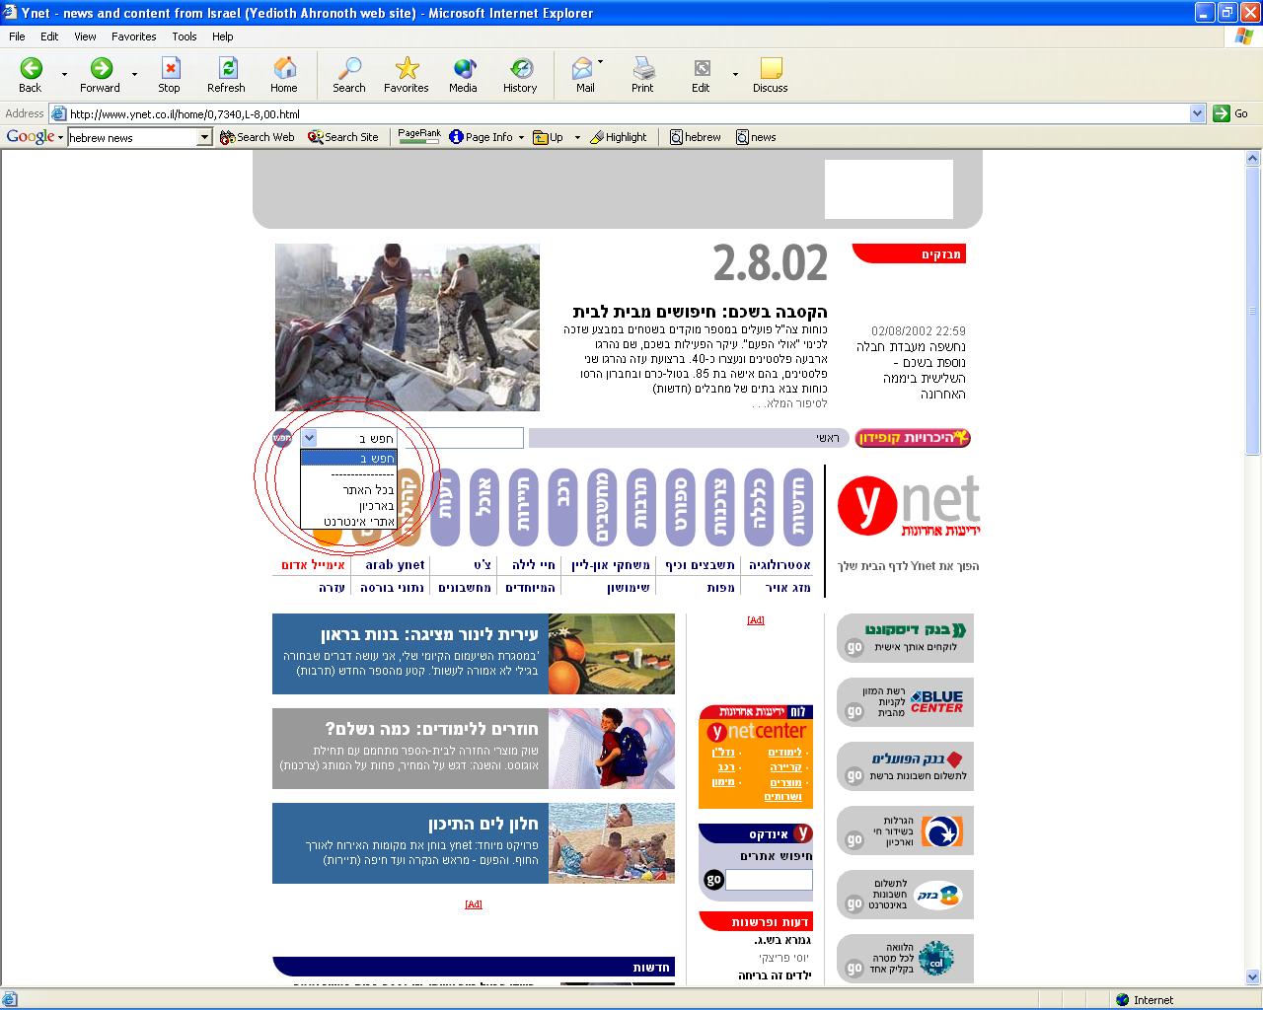This screenshot has width=1263, height=1010.
Task: Click in the Google toolbar search field
Action: pyautogui.click(x=132, y=137)
